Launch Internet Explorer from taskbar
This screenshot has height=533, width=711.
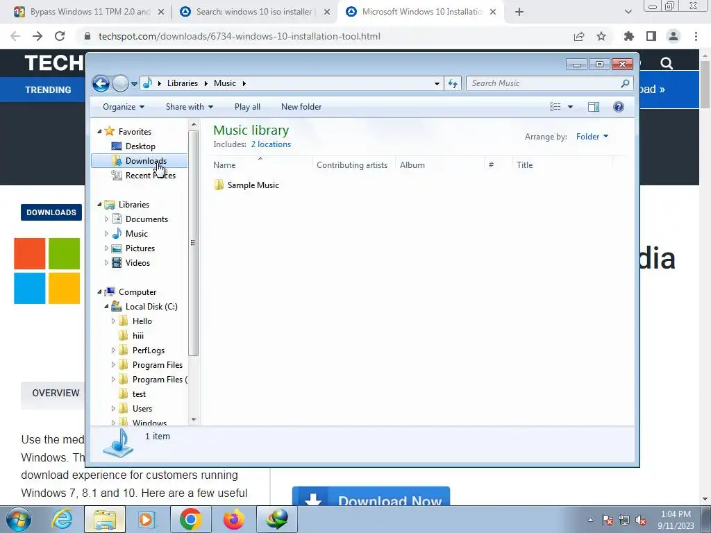coord(62,519)
